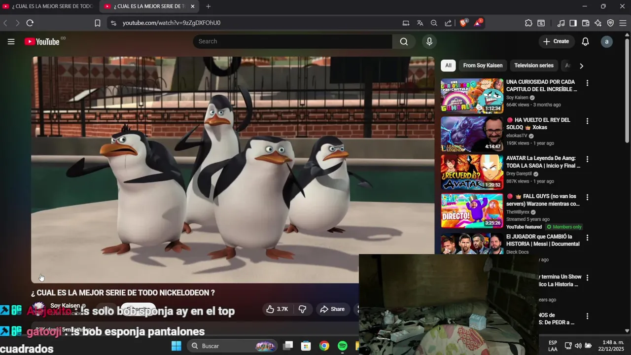The image size is (631, 355).
Task: Toggle the browser sidebar panel icon
Action: (573, 23)
